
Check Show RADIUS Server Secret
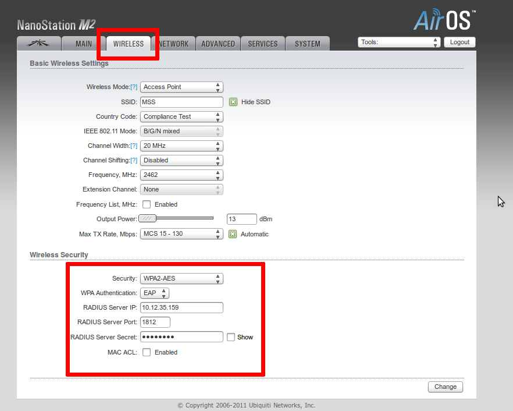231,337
